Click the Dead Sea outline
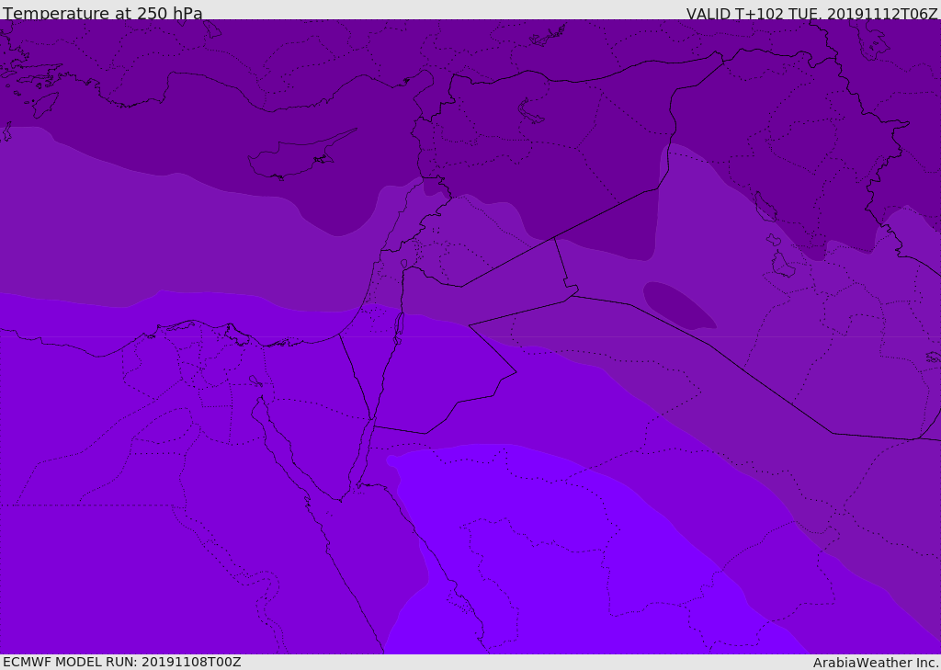941x670 pixels. [399, 324]
